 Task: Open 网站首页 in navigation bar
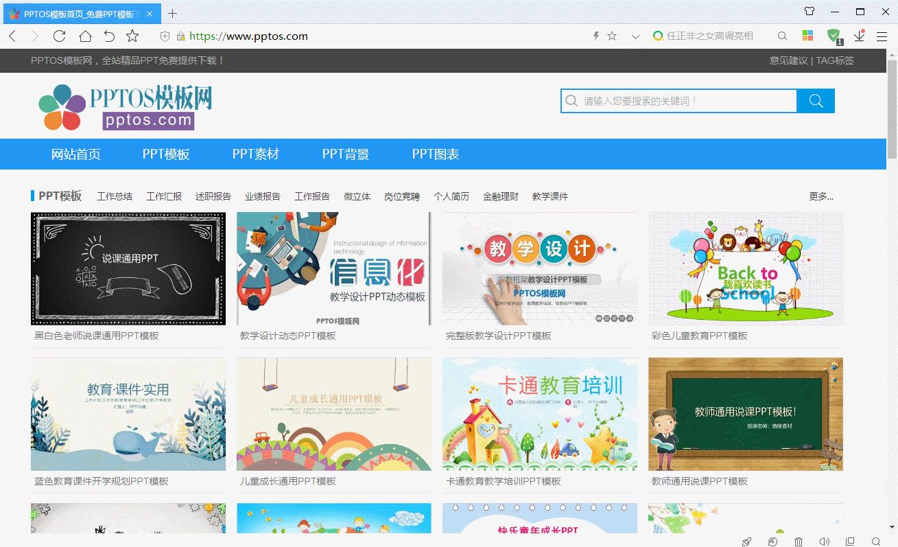tap(76, 154)
